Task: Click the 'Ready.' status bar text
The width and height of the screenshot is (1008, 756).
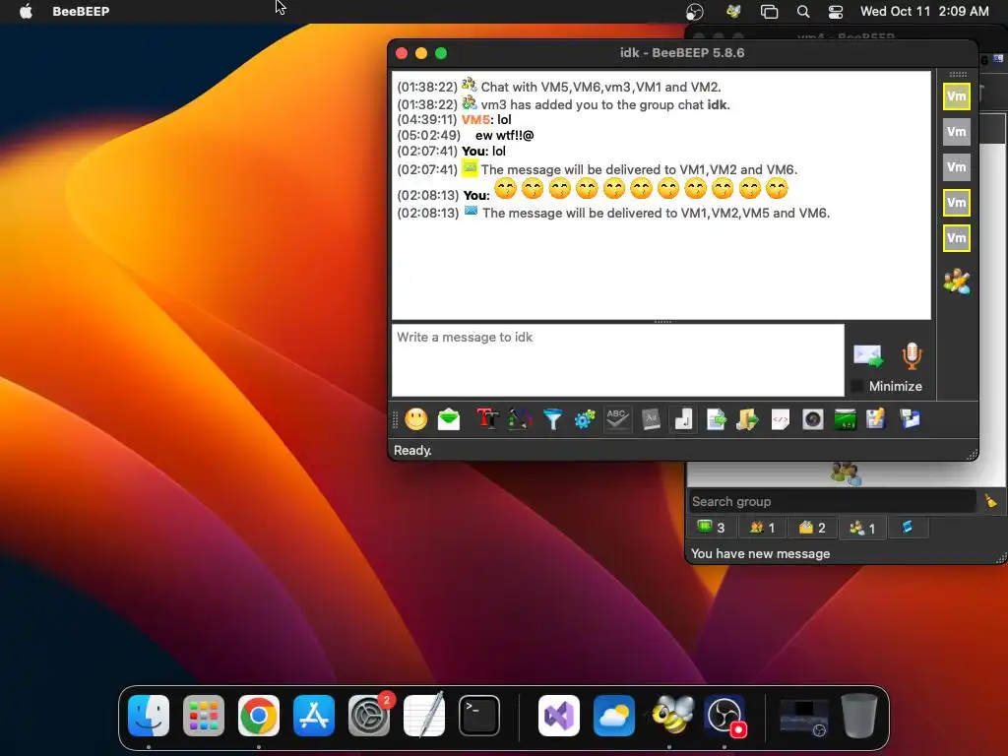Action: click(412, 451)
